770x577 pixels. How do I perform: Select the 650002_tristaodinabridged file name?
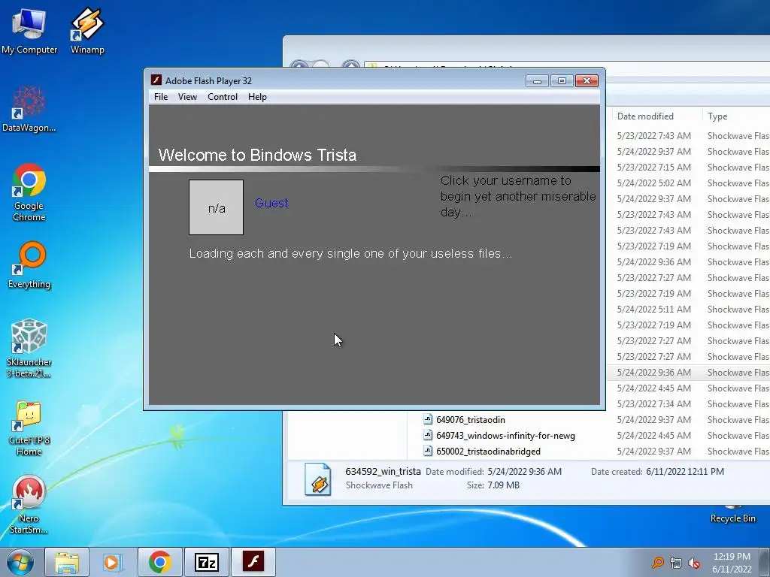point(488,451)
